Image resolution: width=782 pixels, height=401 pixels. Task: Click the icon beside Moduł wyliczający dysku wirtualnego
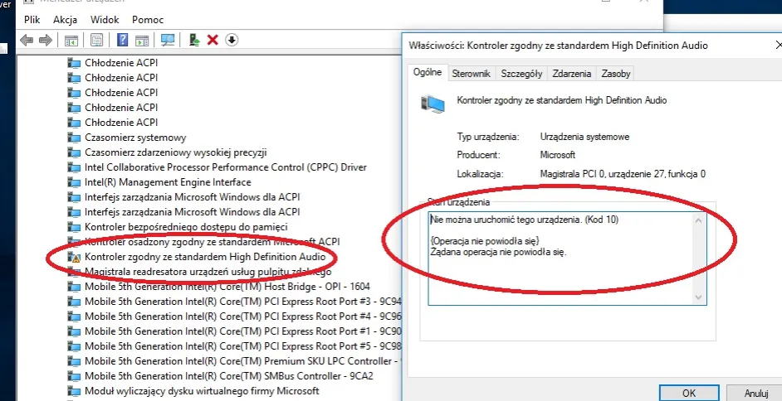pos(74,391)
